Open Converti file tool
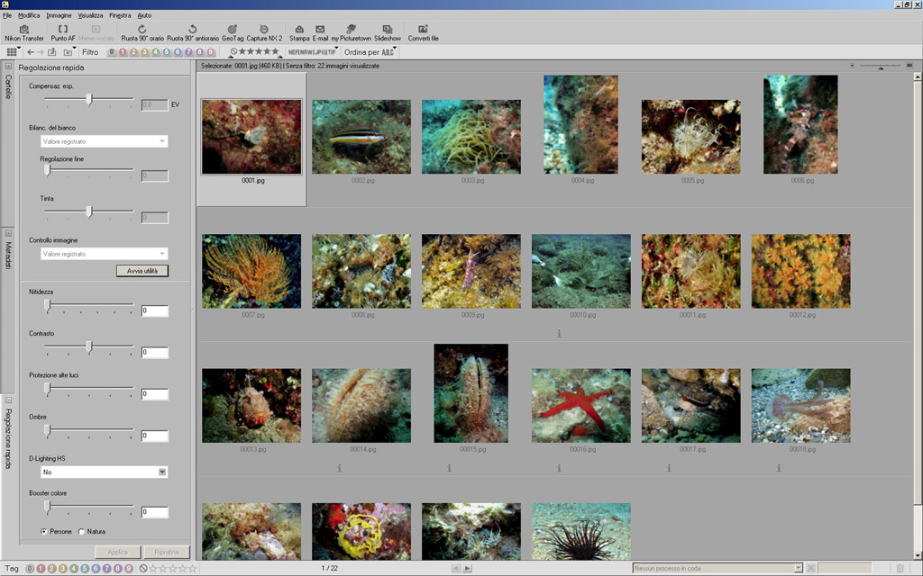The height and width of the screenshot is (576, 923). click(424, 33)
